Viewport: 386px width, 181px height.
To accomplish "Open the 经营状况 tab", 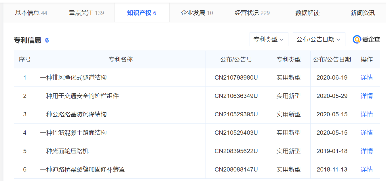I will click(x=252, y=13).
